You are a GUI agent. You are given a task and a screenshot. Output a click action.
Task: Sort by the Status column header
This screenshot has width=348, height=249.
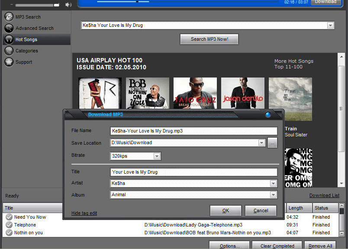[x=325, y=208]
